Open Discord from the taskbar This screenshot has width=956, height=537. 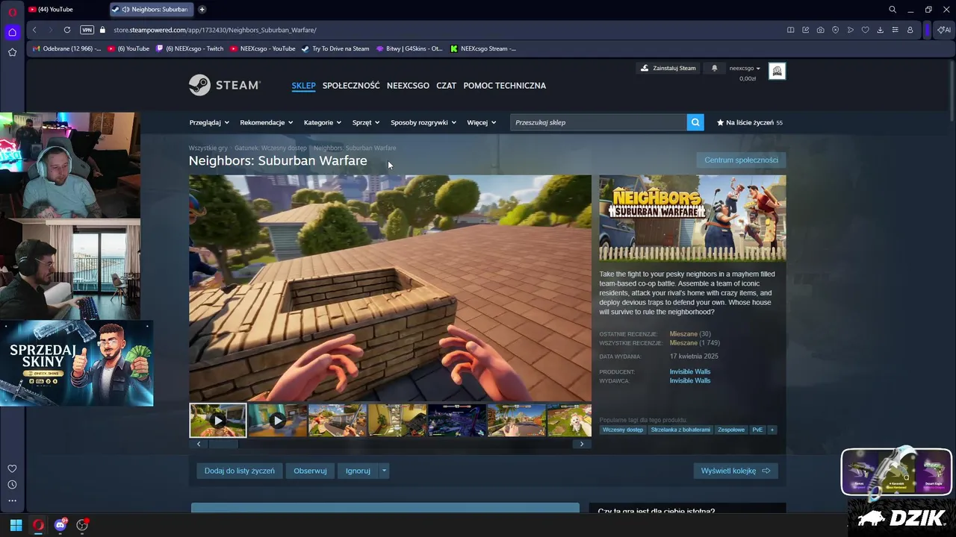60,525
